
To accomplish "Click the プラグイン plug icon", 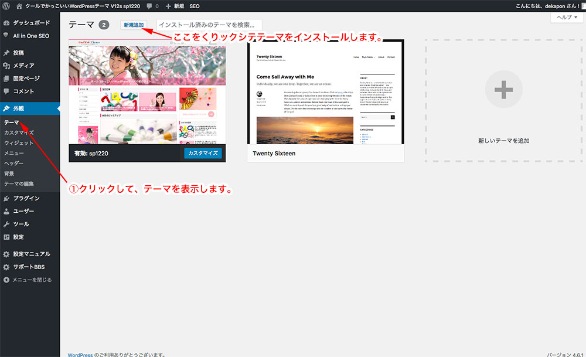I will click(x=6, y=199).
